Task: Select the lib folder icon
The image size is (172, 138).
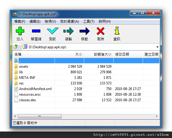Action: [16, 72]
